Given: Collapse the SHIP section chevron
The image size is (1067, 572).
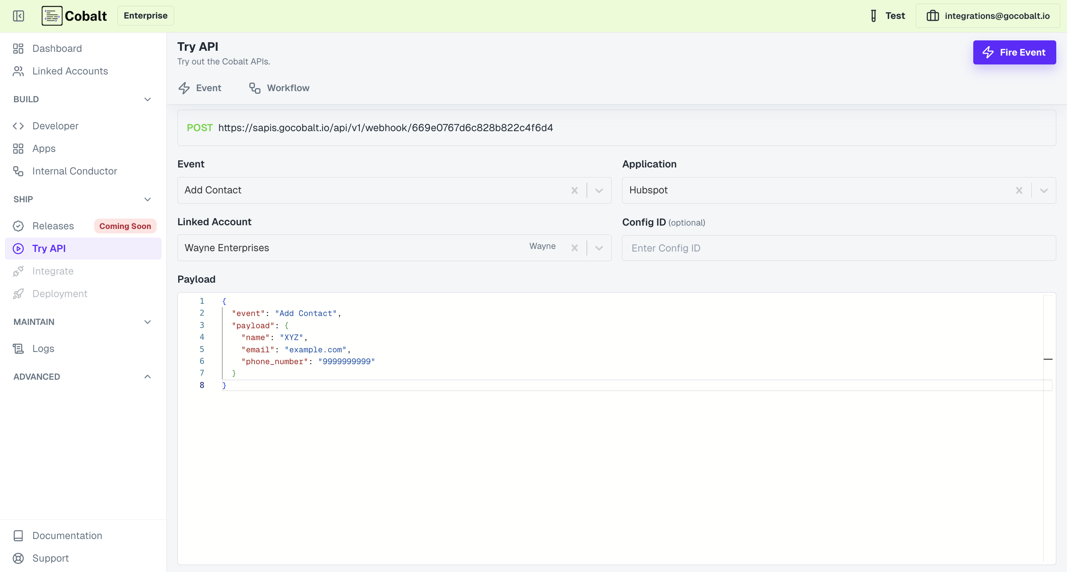Looking at the screenshot, I should coord(147,199).
